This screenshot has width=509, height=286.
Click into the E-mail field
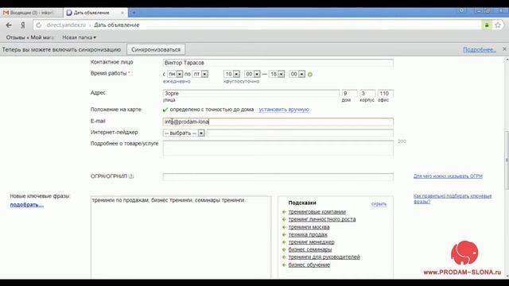[278, 122]
